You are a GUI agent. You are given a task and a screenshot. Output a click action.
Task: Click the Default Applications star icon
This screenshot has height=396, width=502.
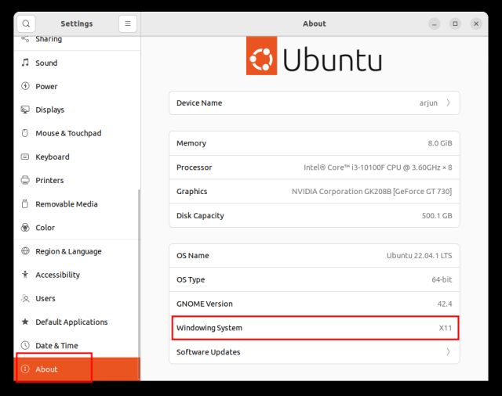[25, 322]
